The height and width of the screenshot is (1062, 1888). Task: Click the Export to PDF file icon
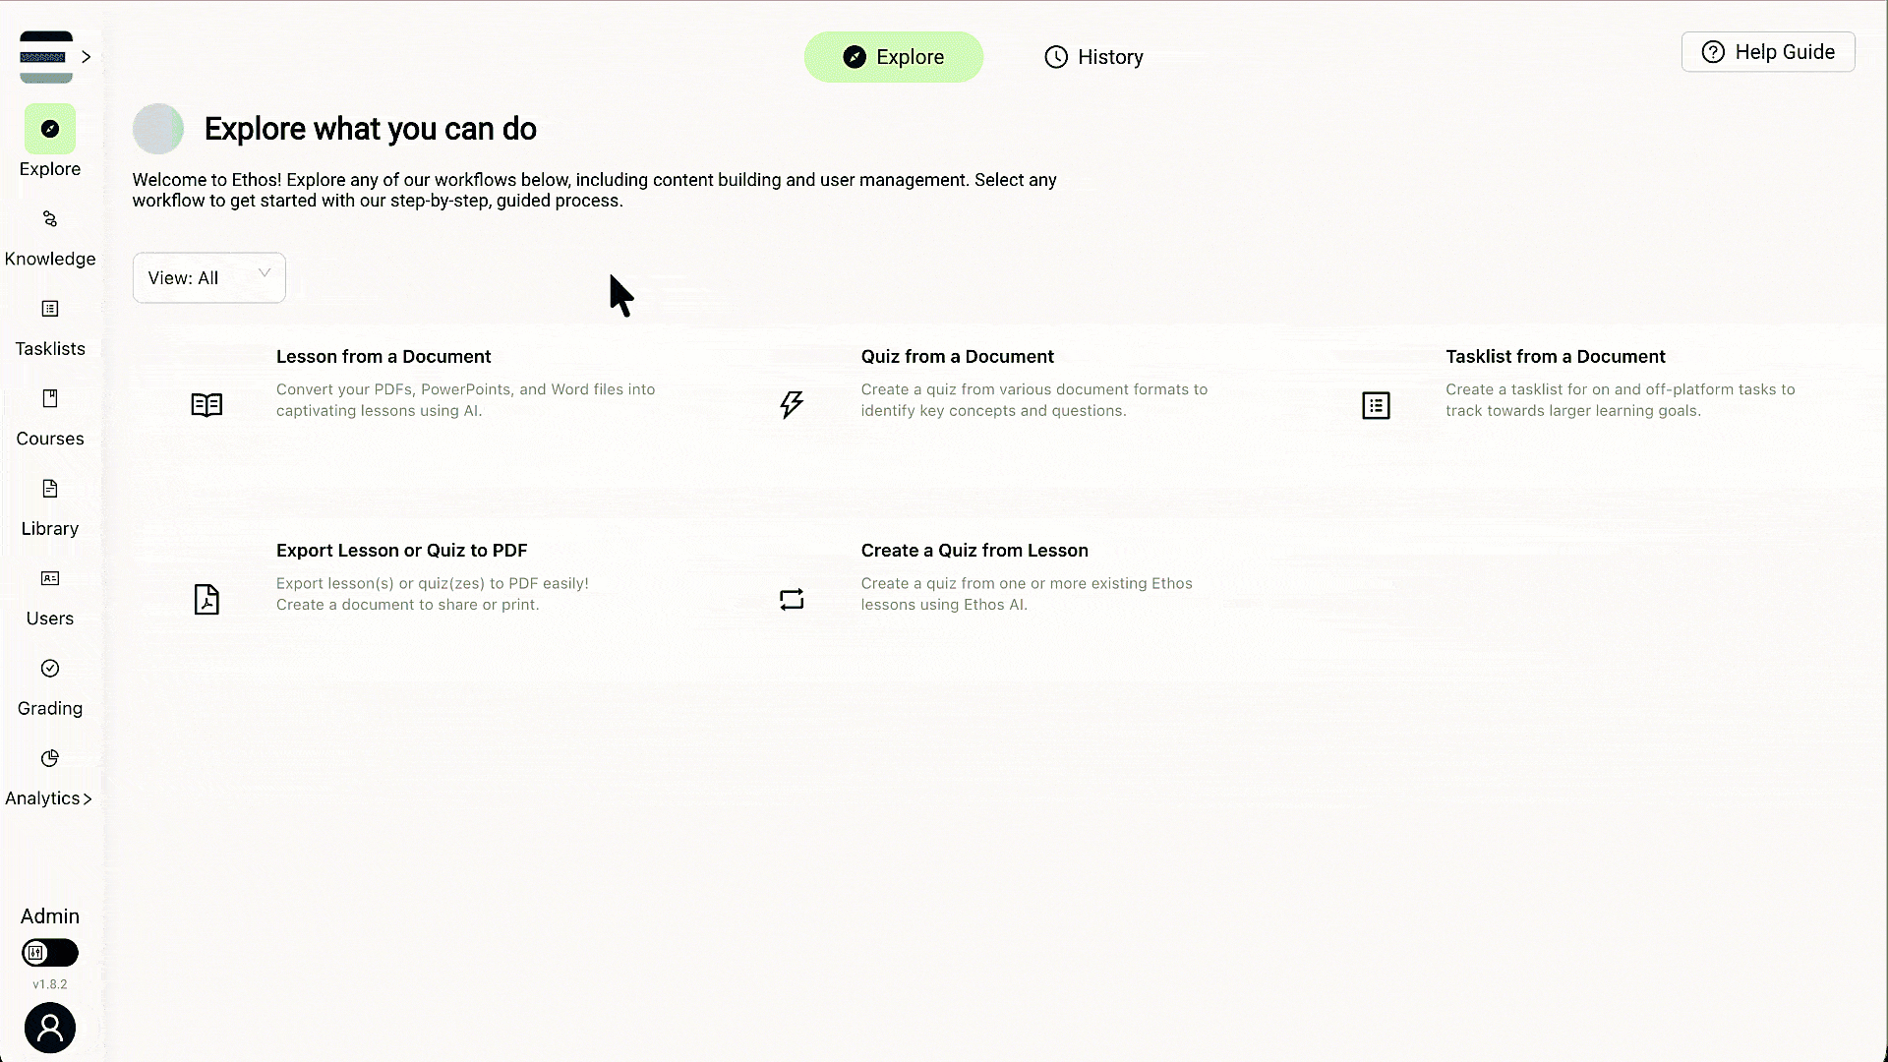[x=206, y=599]
